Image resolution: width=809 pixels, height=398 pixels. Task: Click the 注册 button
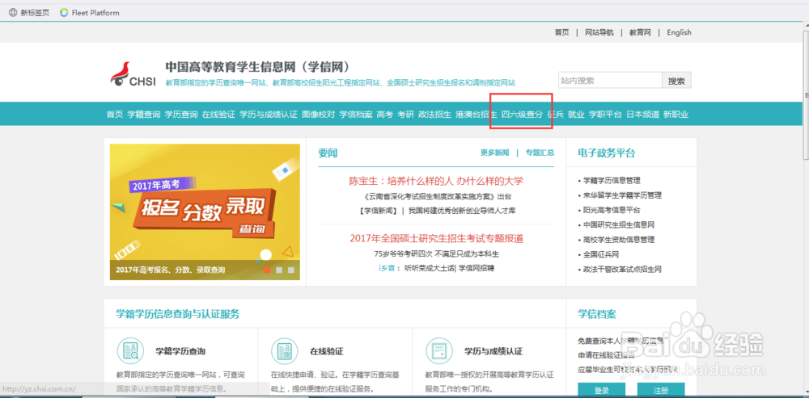point(661,390)
